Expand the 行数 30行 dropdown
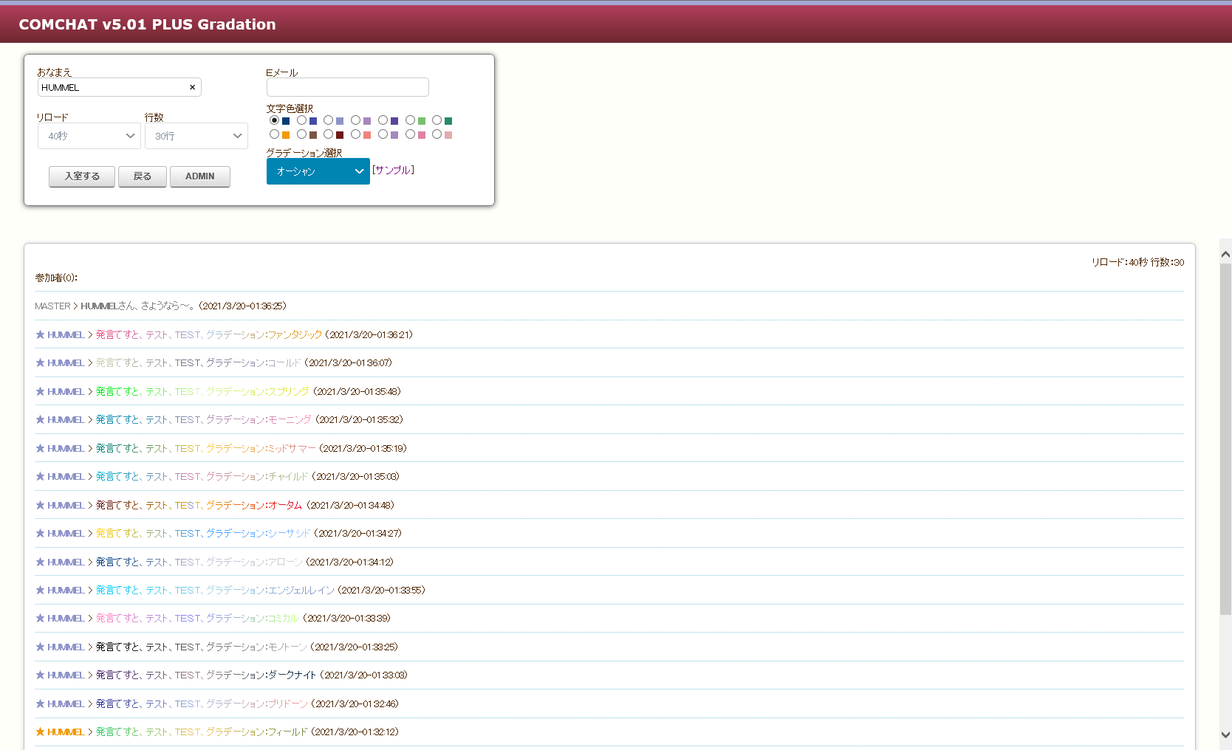This screenshot has height=750, width=1232. (x=196, y=136)
